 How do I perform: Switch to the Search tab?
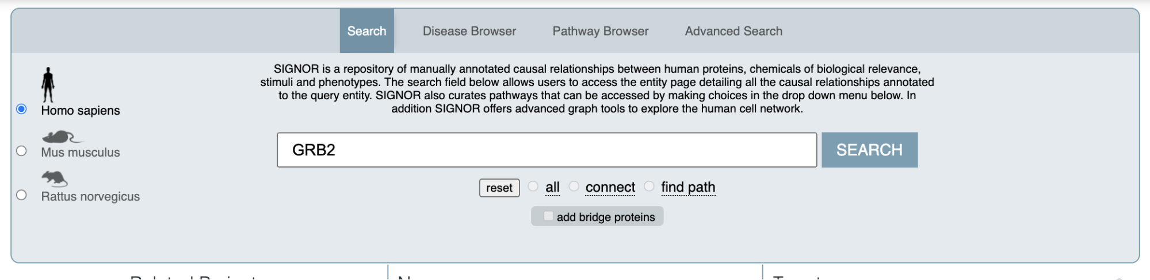pyautogui.click(x=367, y=31)
